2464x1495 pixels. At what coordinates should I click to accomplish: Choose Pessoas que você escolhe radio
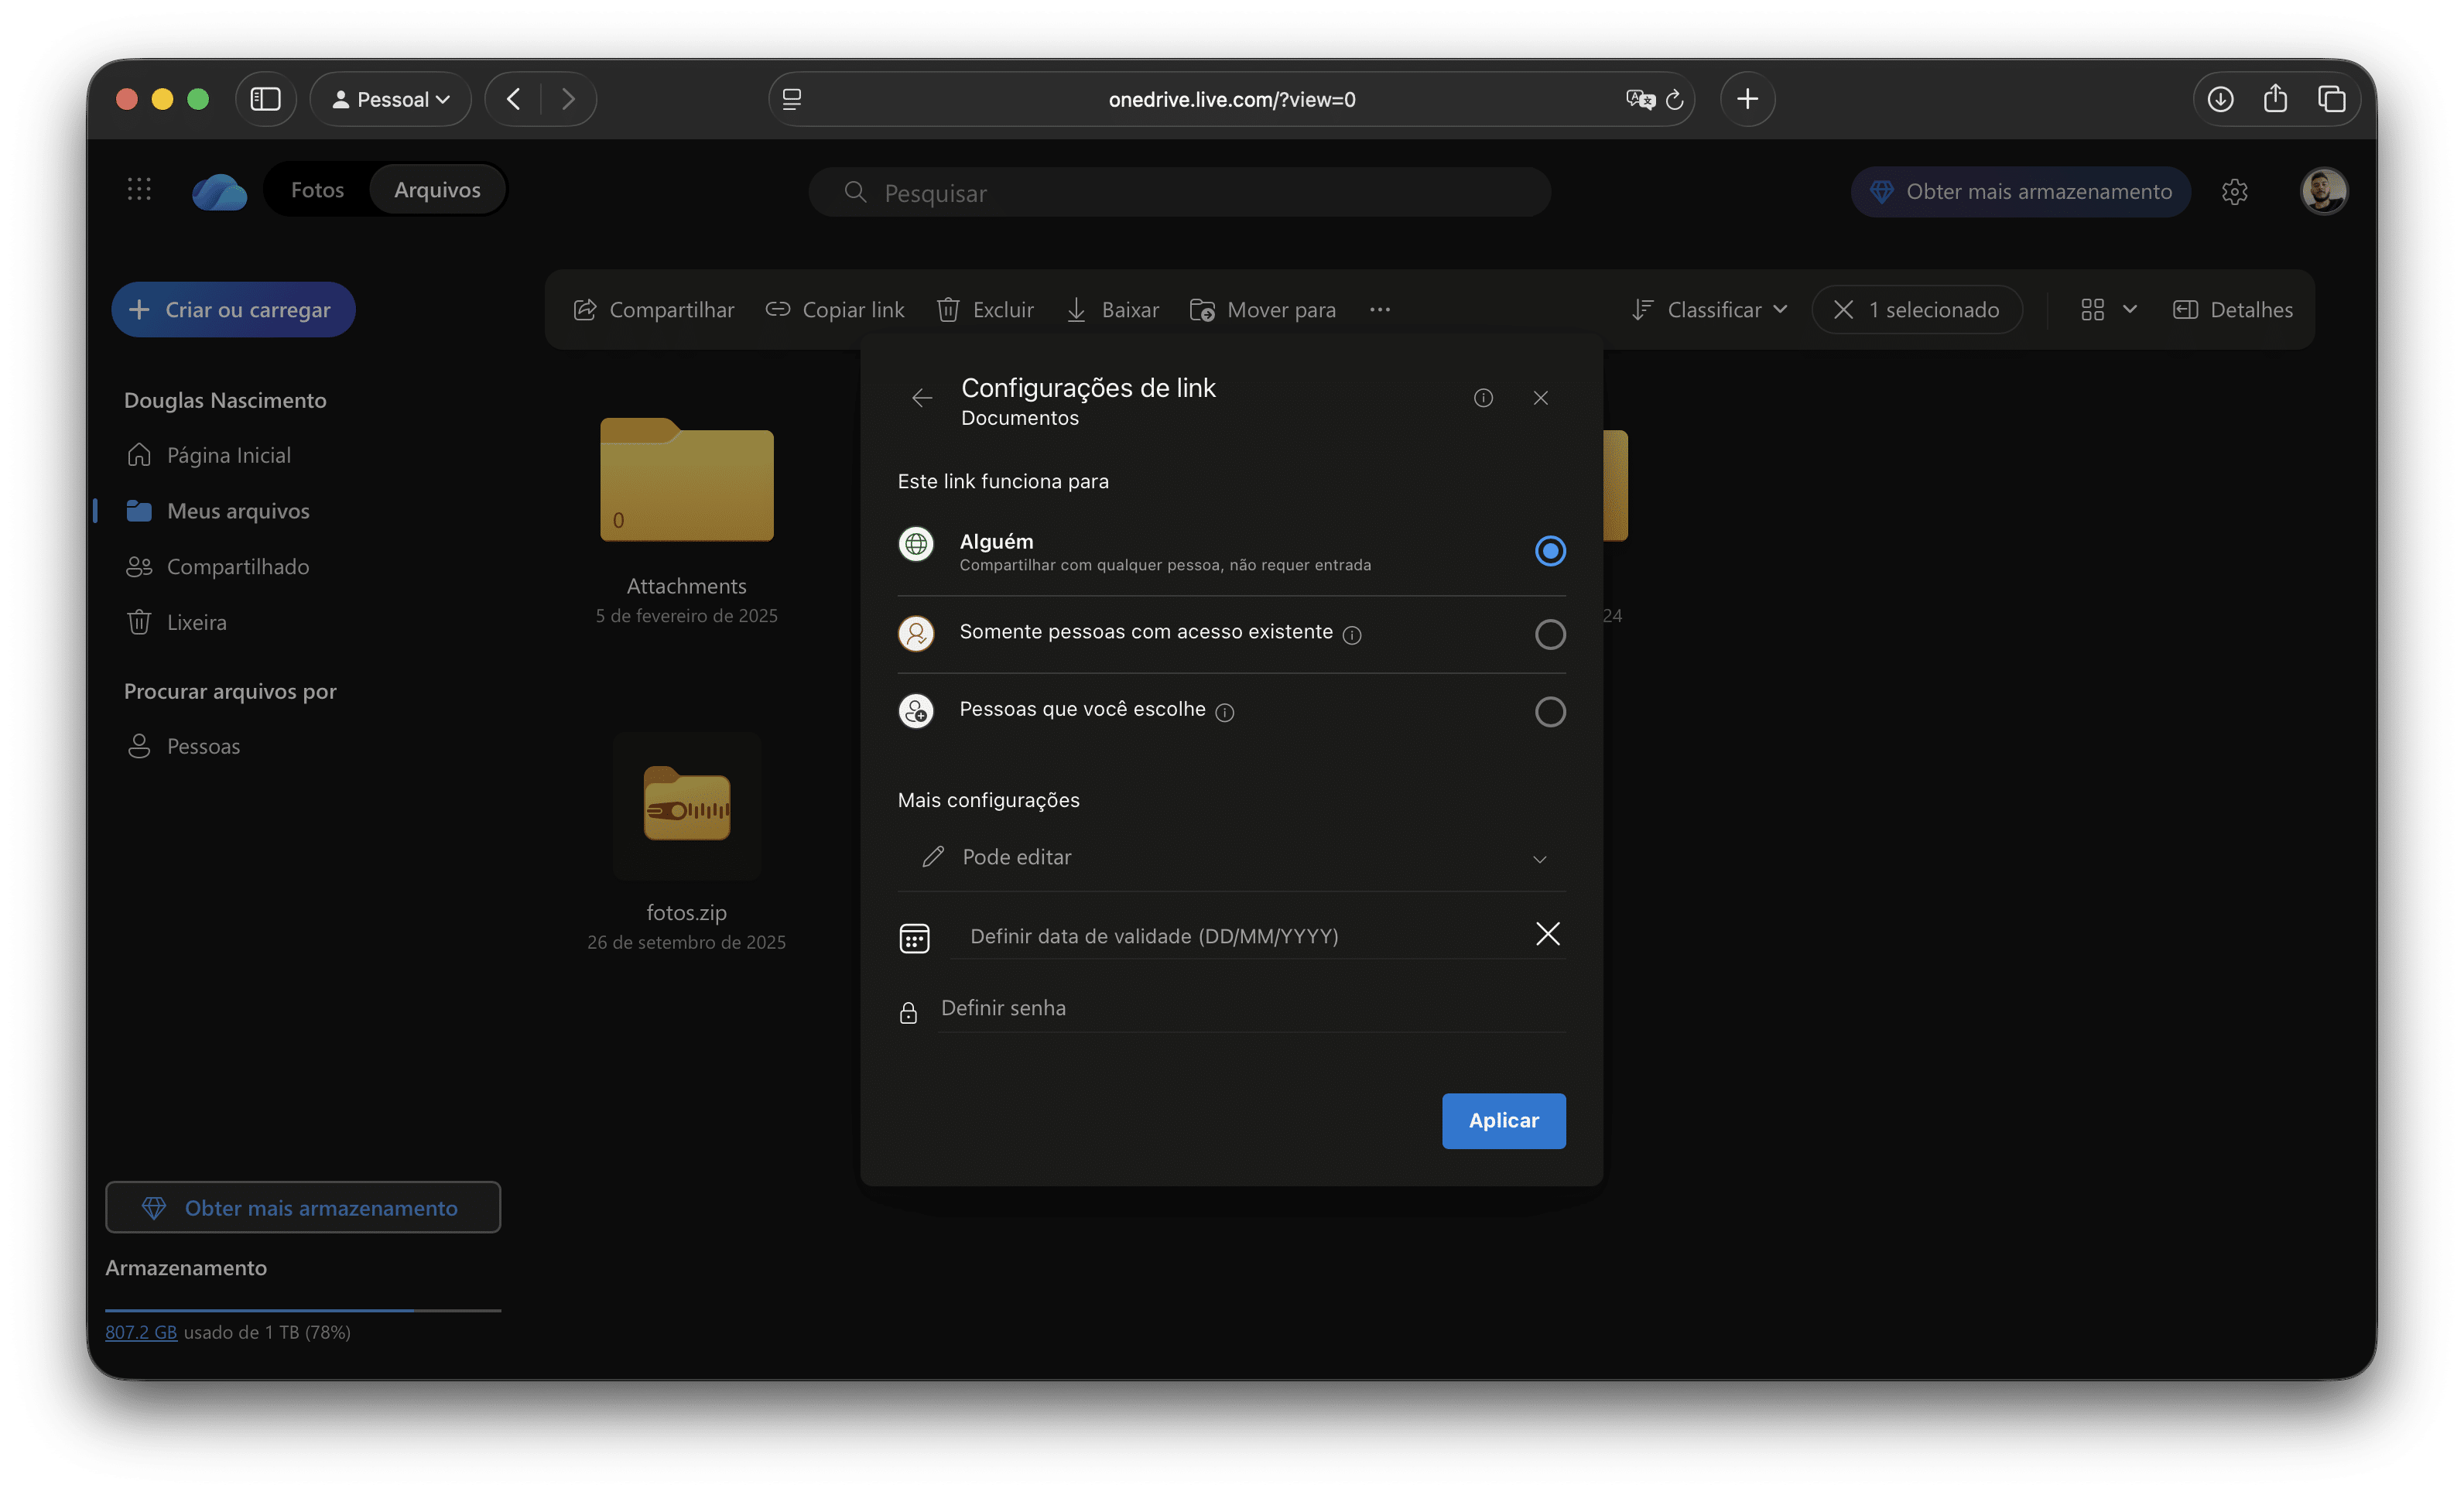click(1549, 712)
